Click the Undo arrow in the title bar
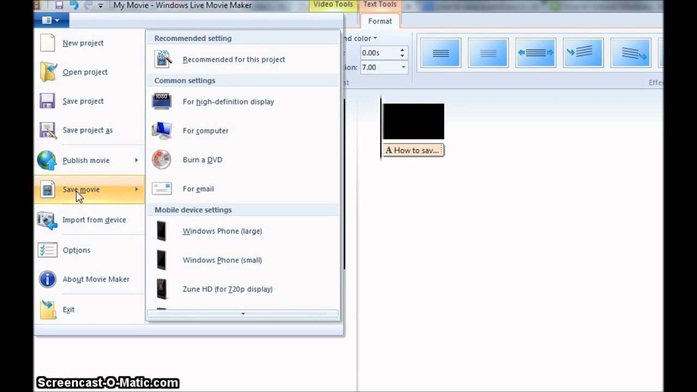The image size is (697, 392). [74, 5]
